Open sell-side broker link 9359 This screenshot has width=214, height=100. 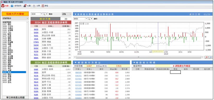point(36,79)
